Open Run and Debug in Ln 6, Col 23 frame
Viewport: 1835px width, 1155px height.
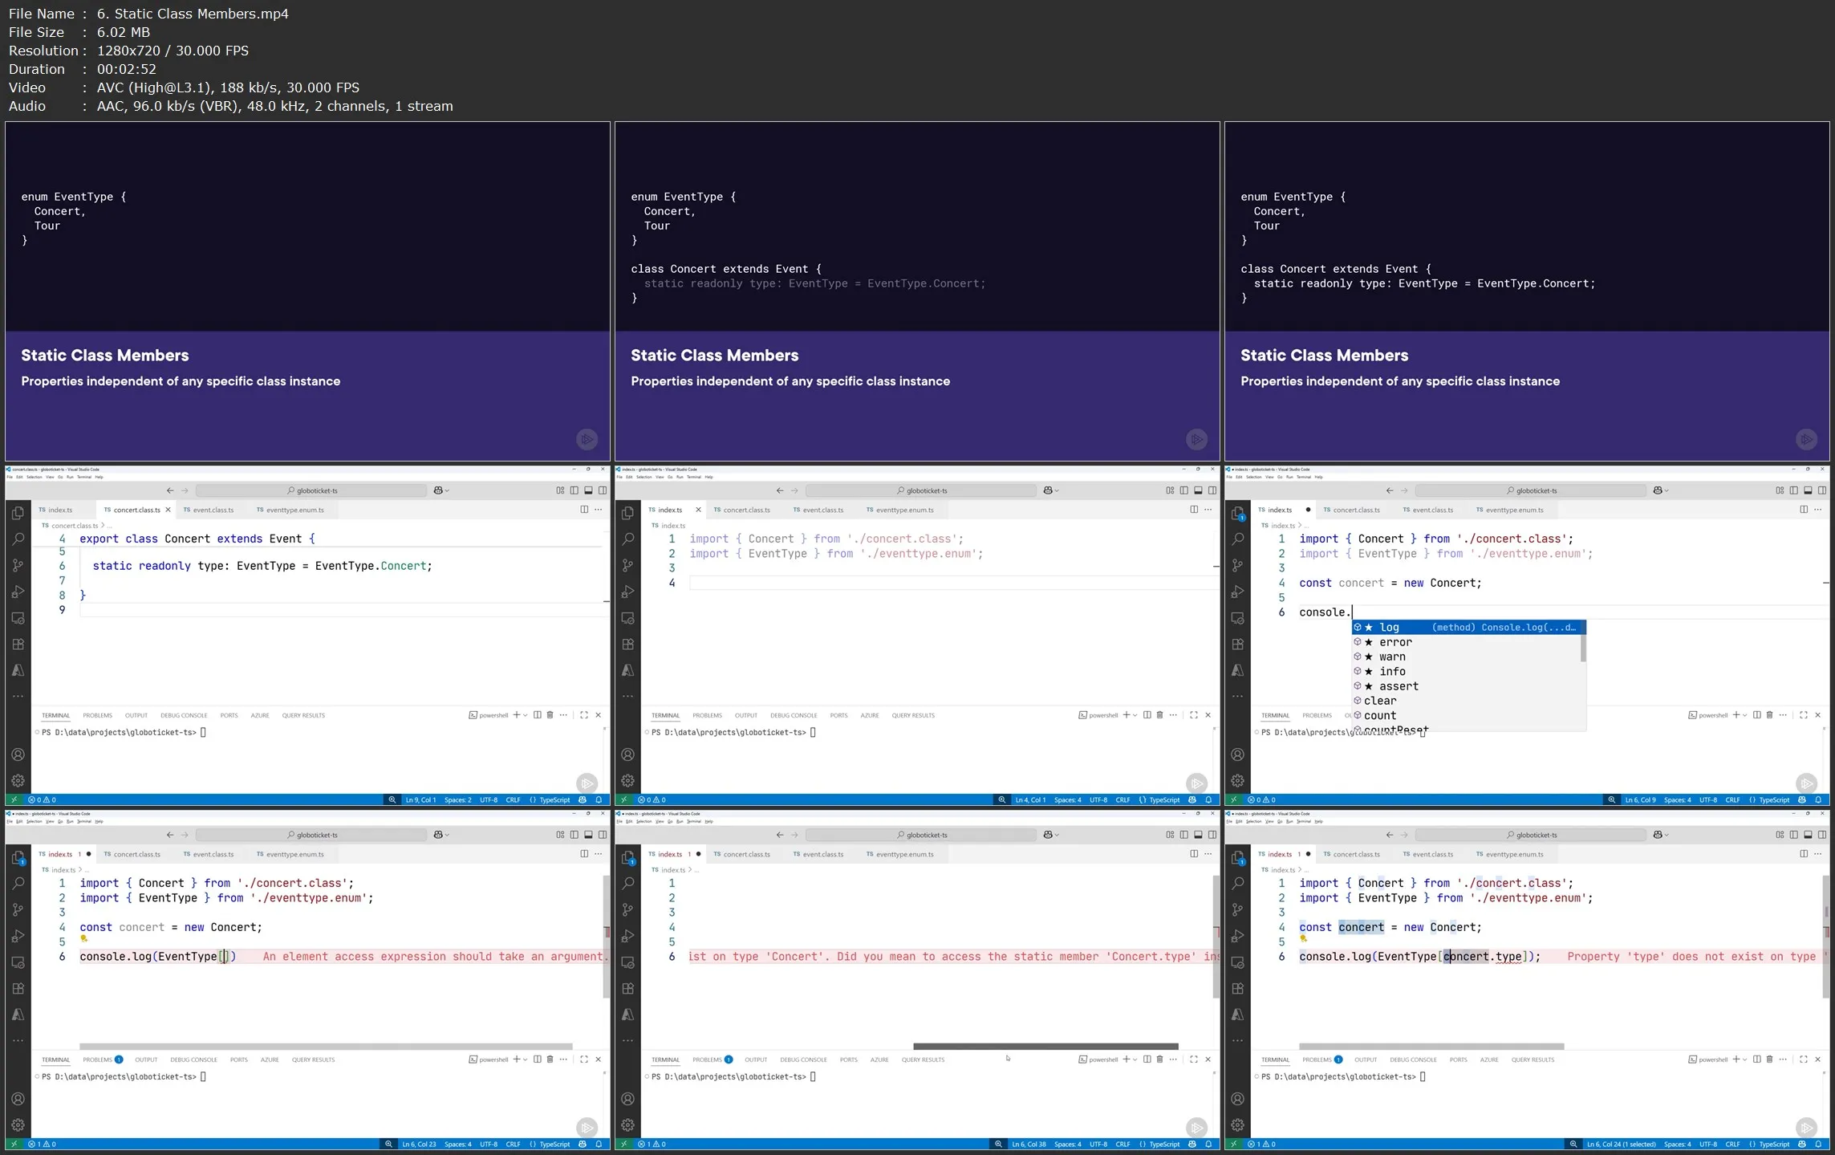point(18,936)
